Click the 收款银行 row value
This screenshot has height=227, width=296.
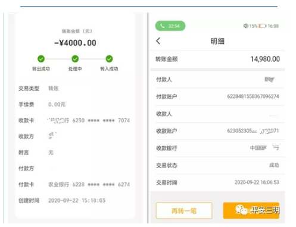[264, 148]
